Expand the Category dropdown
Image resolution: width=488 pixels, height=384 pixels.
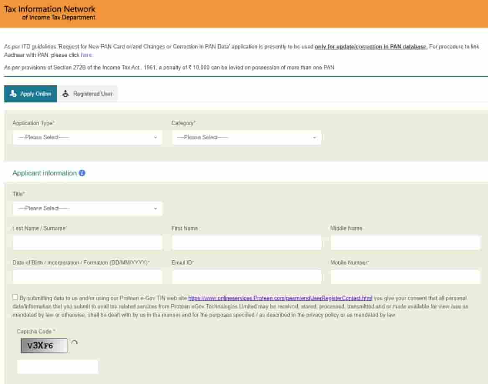pyautogui.click(x=246, y=137)
